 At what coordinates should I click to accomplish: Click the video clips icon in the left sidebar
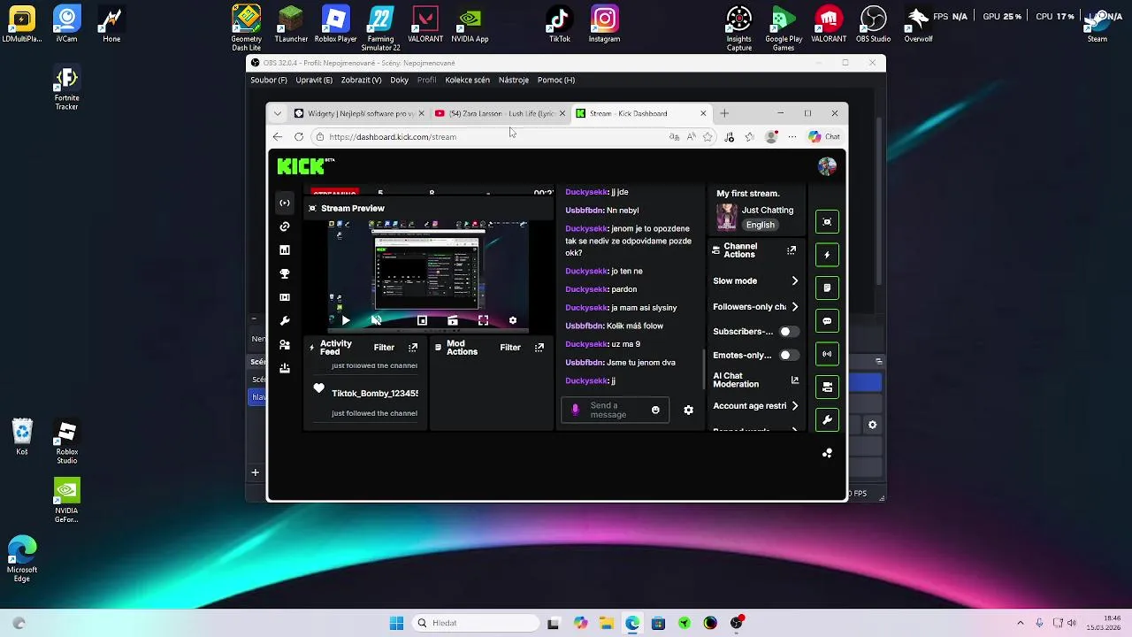285,297
